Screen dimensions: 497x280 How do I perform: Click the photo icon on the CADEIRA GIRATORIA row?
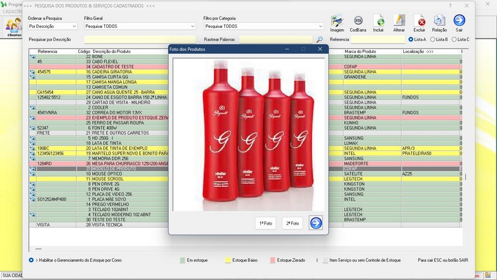[32, 72]
